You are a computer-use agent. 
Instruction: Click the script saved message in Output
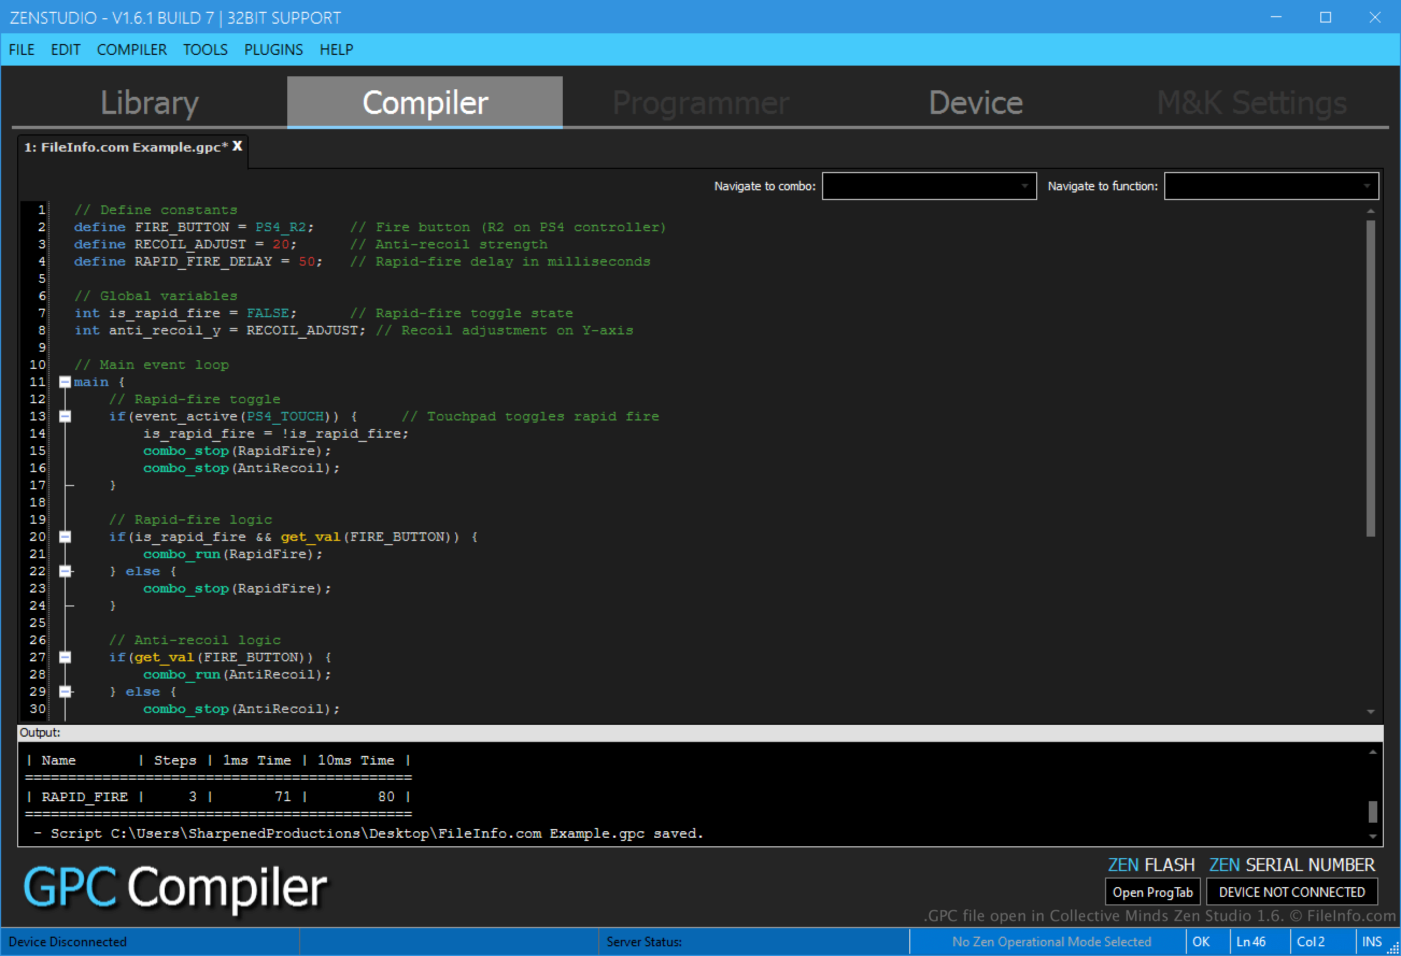coord(369,834)
